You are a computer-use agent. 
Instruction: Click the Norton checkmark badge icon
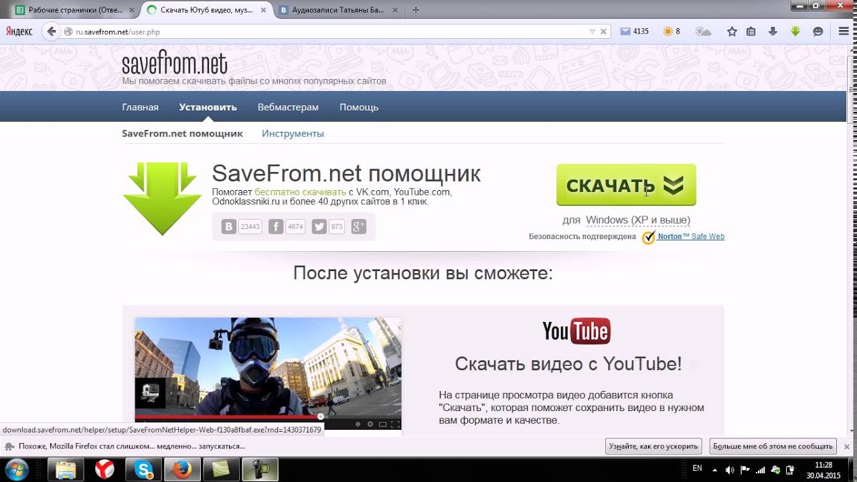tap(648, 237)
